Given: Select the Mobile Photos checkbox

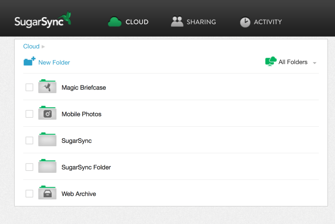Looking at the screenshot, I should (x=29, y=114).
